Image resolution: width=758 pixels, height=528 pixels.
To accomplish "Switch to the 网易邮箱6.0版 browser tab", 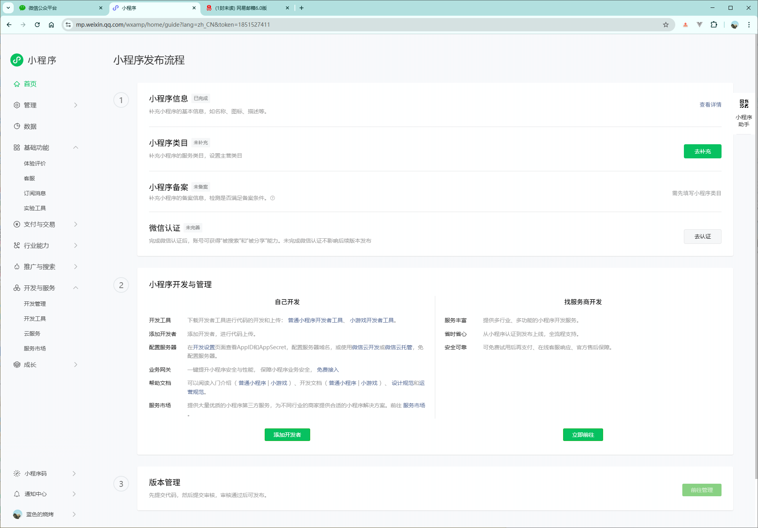I will tap(248, 8).
